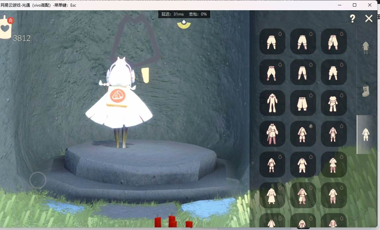Select the third outfit in the fourth row

(x=334, y=134)
